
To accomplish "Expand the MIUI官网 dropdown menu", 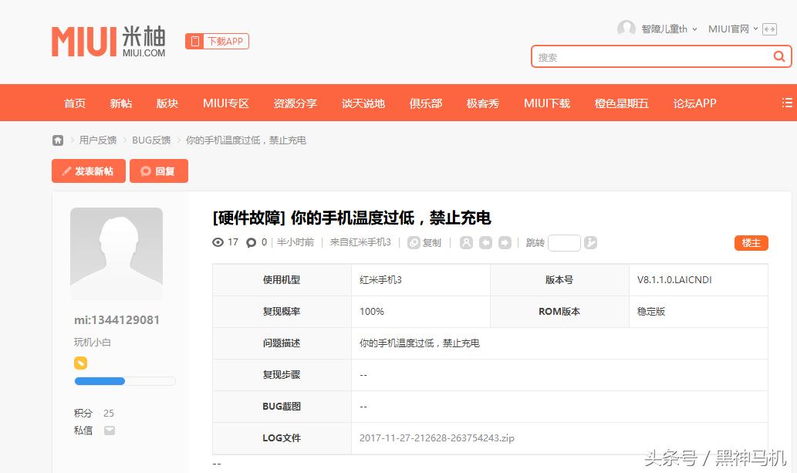I will click(x=730, y=29).
